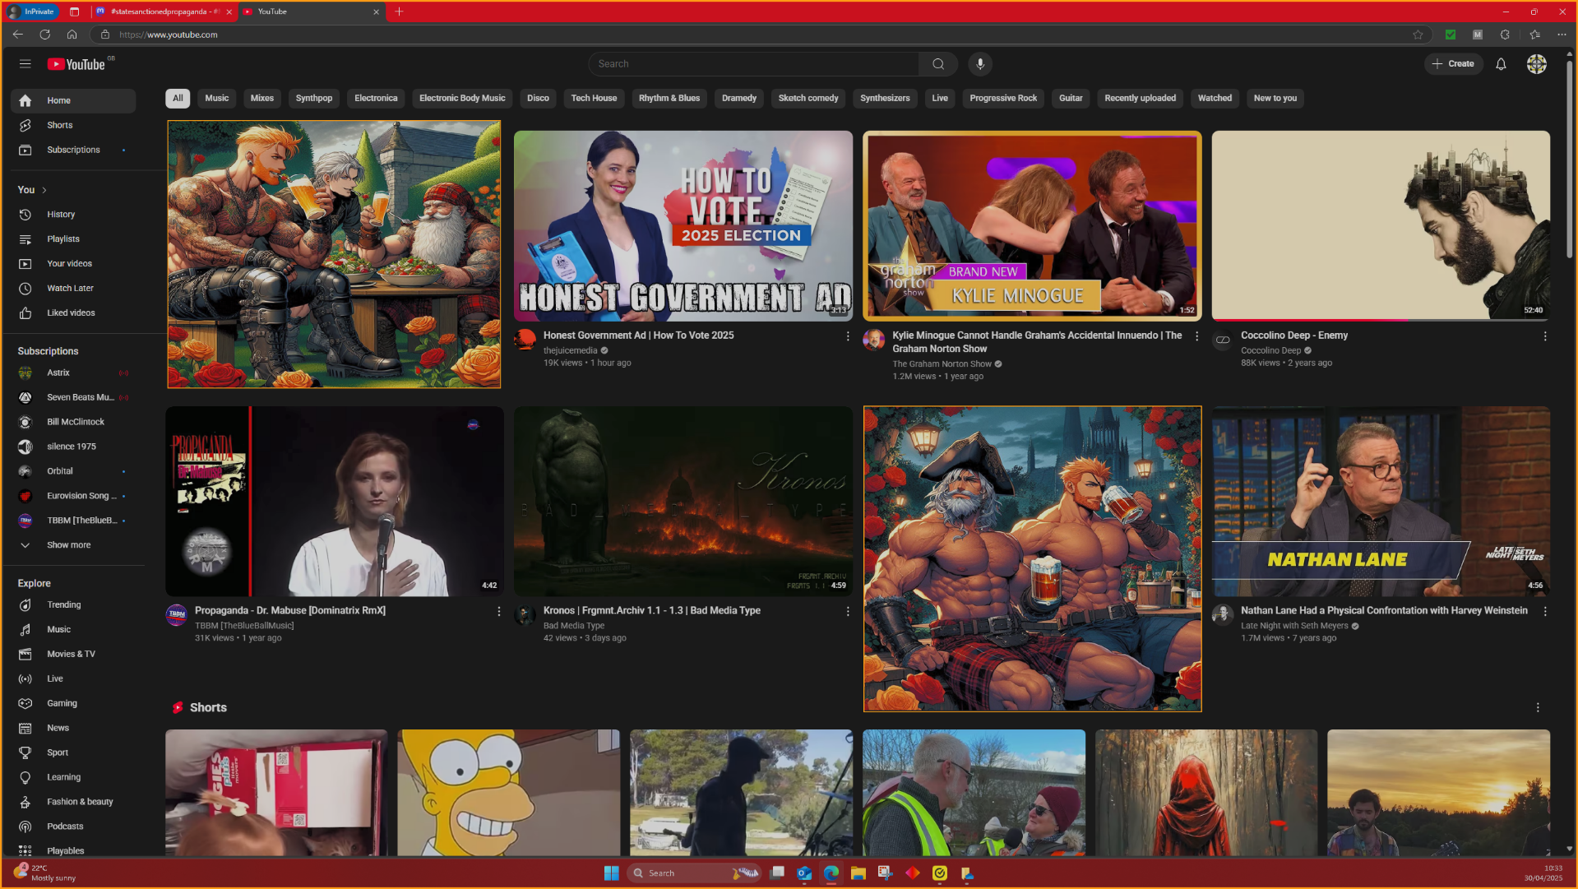Select the Synthpop filter chip

click(314, 99)
